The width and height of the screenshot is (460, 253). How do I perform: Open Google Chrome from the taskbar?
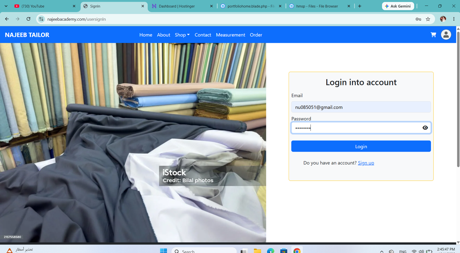pos(297,251)
